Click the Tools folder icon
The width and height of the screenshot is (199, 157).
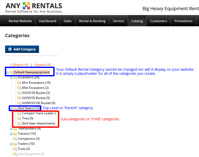[15, 149]
